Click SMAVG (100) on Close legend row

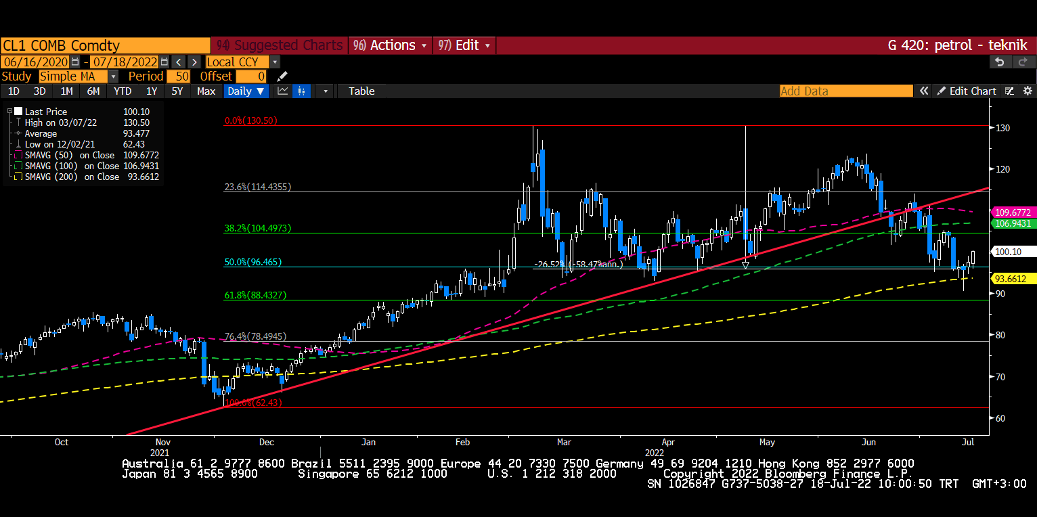87,166
